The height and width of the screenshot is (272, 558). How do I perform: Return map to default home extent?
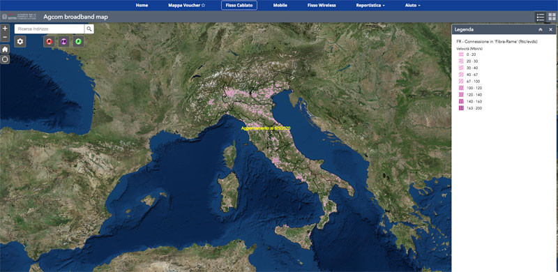coord(5,50)
